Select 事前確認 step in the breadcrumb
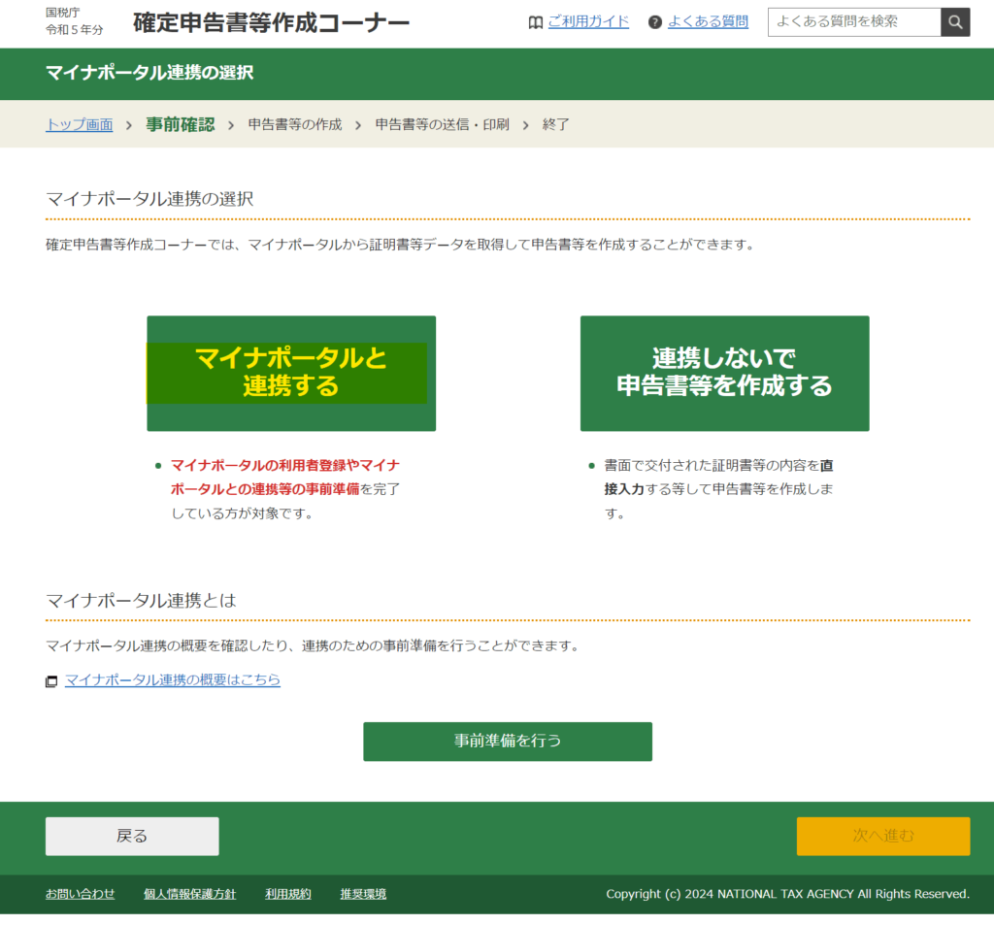The width and height of the screenshot is (994, 925). coord(180,125)
